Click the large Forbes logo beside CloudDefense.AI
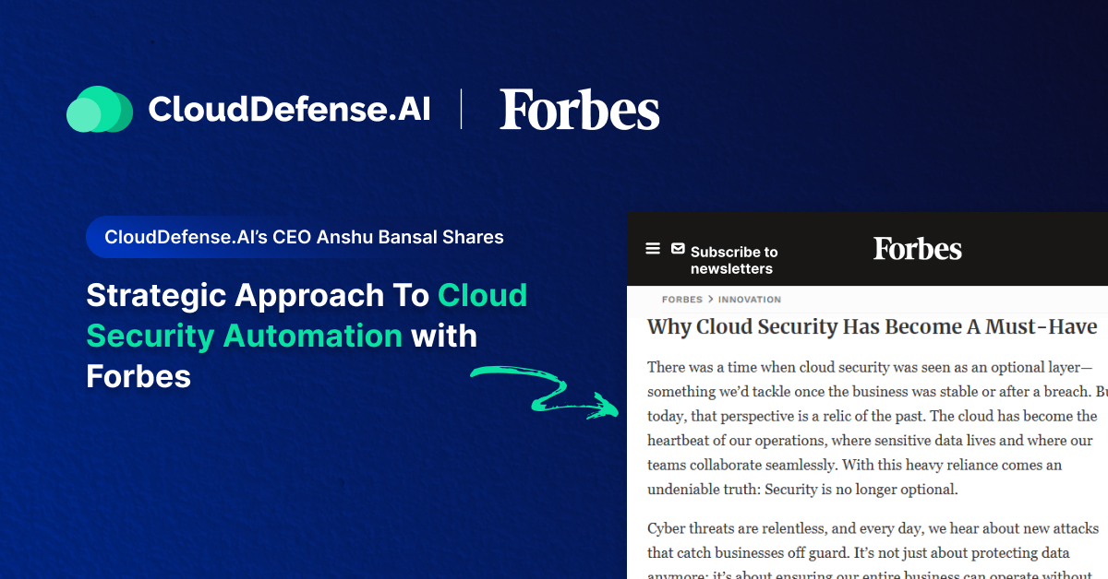 coord(579,110)
